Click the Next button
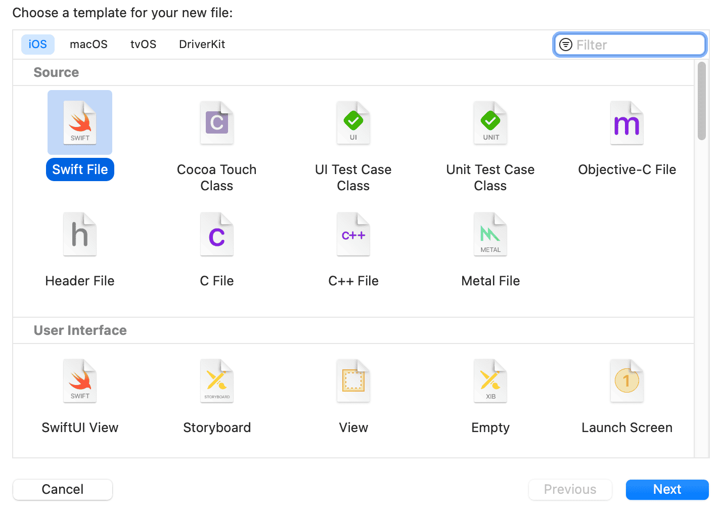 pos(667,489)
